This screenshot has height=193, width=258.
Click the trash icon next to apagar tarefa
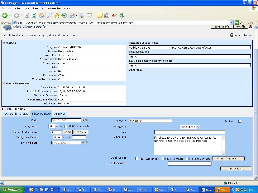232,35
